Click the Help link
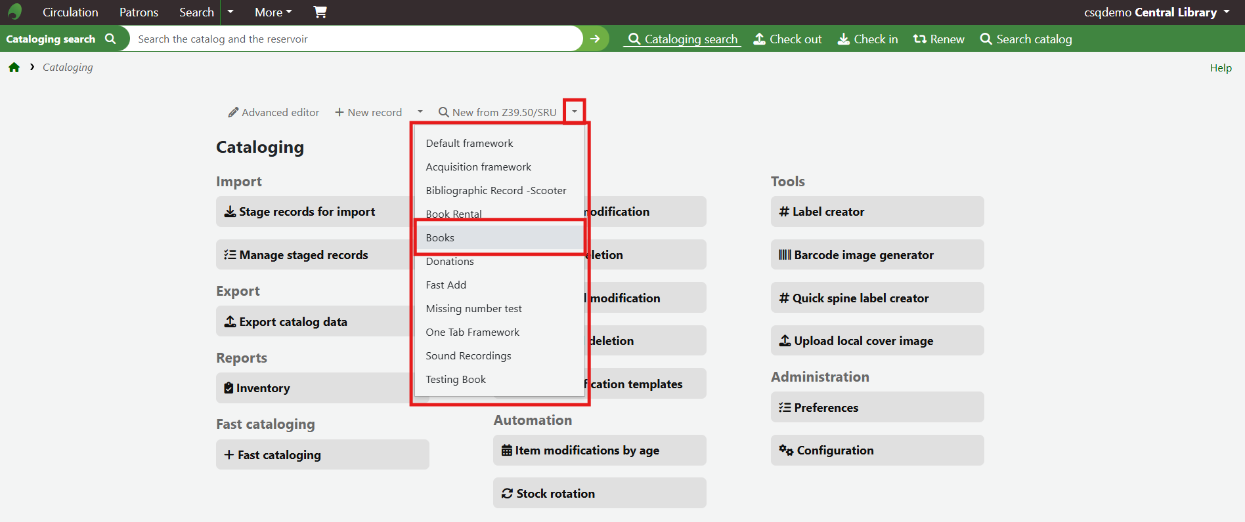The height and width of the screenshot is (522, 1245). (x=1221, y=68)
